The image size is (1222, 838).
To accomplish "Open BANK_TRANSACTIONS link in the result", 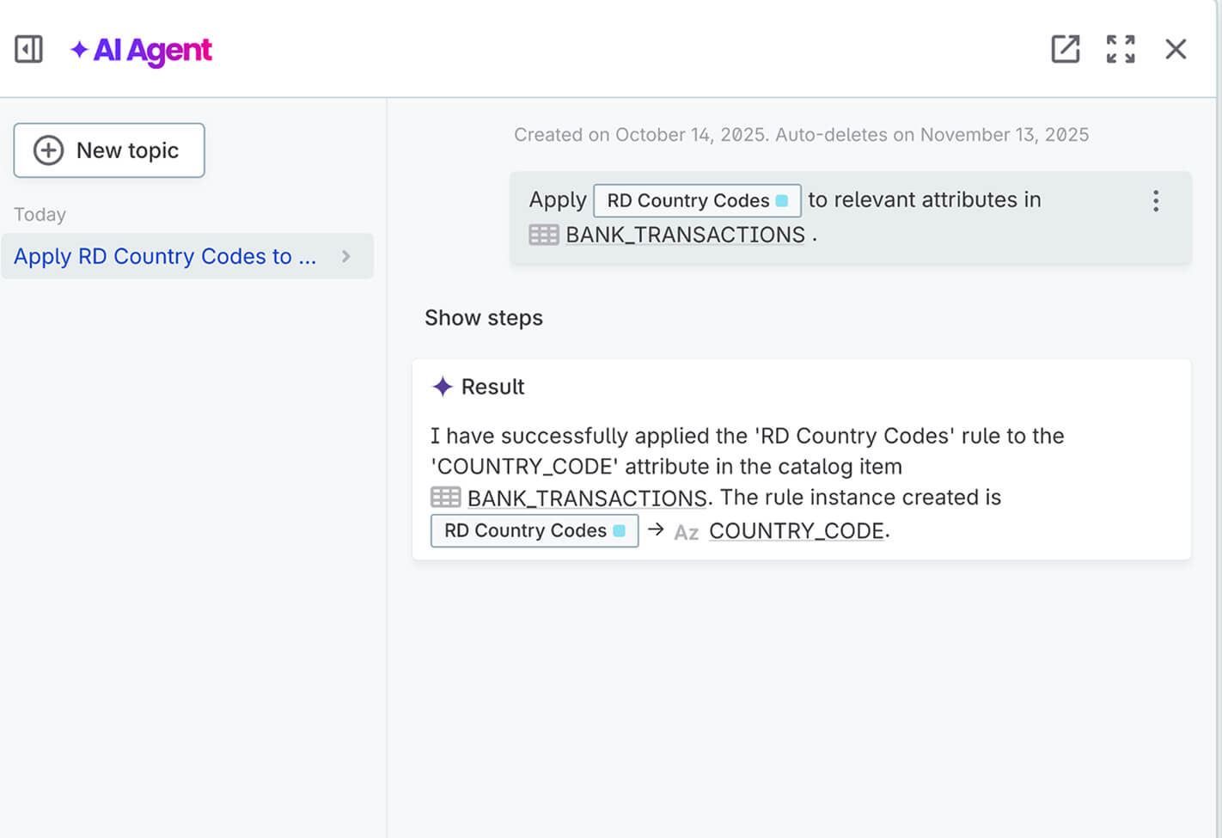I will pyautogui.click(x=587, y=498).
